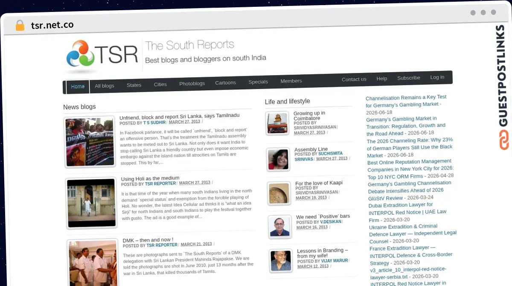
Task: Click the 'Life and lifestyle' section heading
Action: 287,101
